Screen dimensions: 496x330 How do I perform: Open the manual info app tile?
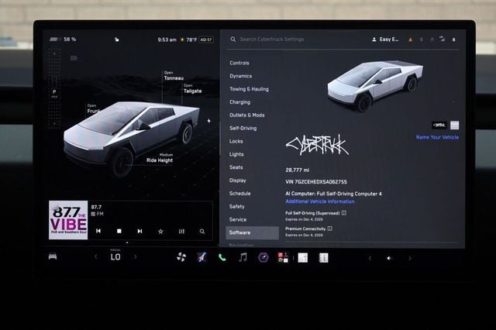[323, 258]
